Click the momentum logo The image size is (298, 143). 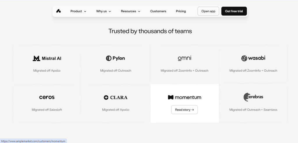click(185, 97)
